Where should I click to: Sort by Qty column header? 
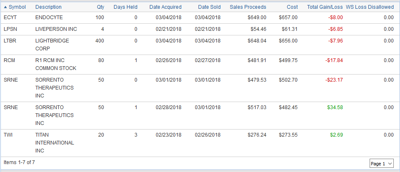tap(100, 7)
